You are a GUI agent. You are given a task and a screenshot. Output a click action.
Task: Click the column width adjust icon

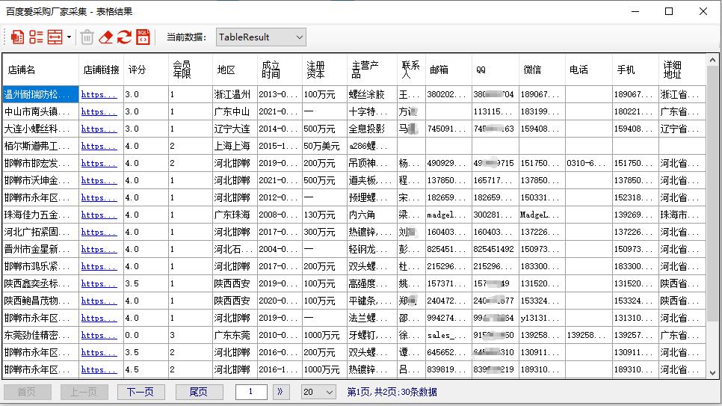[55, 37]
